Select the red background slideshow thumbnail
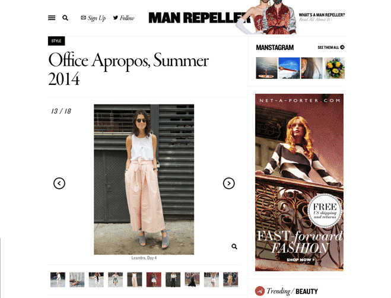Image resolution: width=391 pixels, height=298 pixels. pos(154,280)
